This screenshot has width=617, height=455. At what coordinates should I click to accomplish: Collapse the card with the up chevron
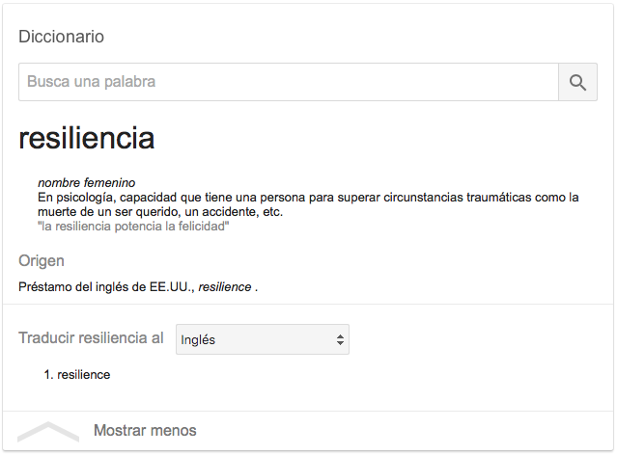pyautogui.click(x=47, y=432)
